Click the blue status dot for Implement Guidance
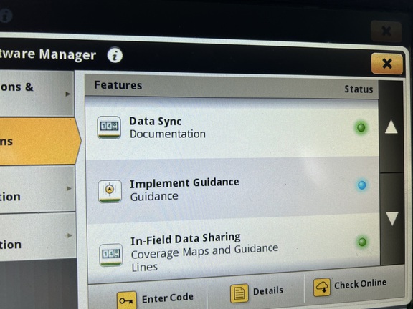 (x=361, y=185)
